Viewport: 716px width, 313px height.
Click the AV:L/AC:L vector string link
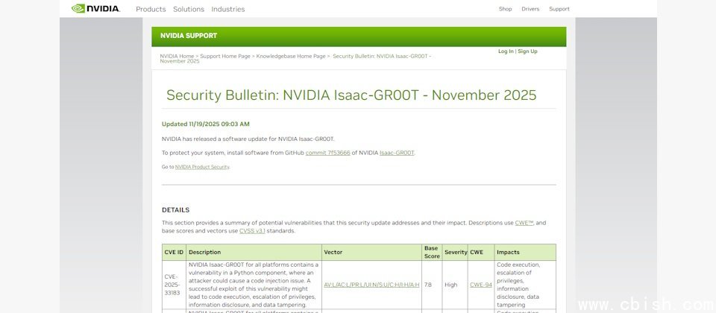[x=371, y=285]
